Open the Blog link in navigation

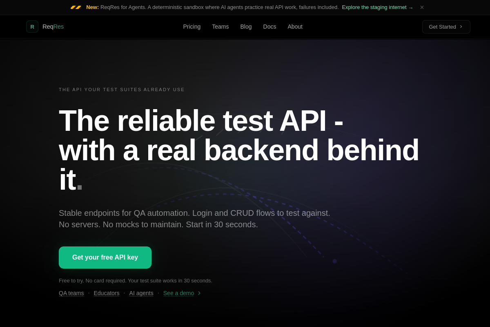pyautogui.click(x=246, y=27)
